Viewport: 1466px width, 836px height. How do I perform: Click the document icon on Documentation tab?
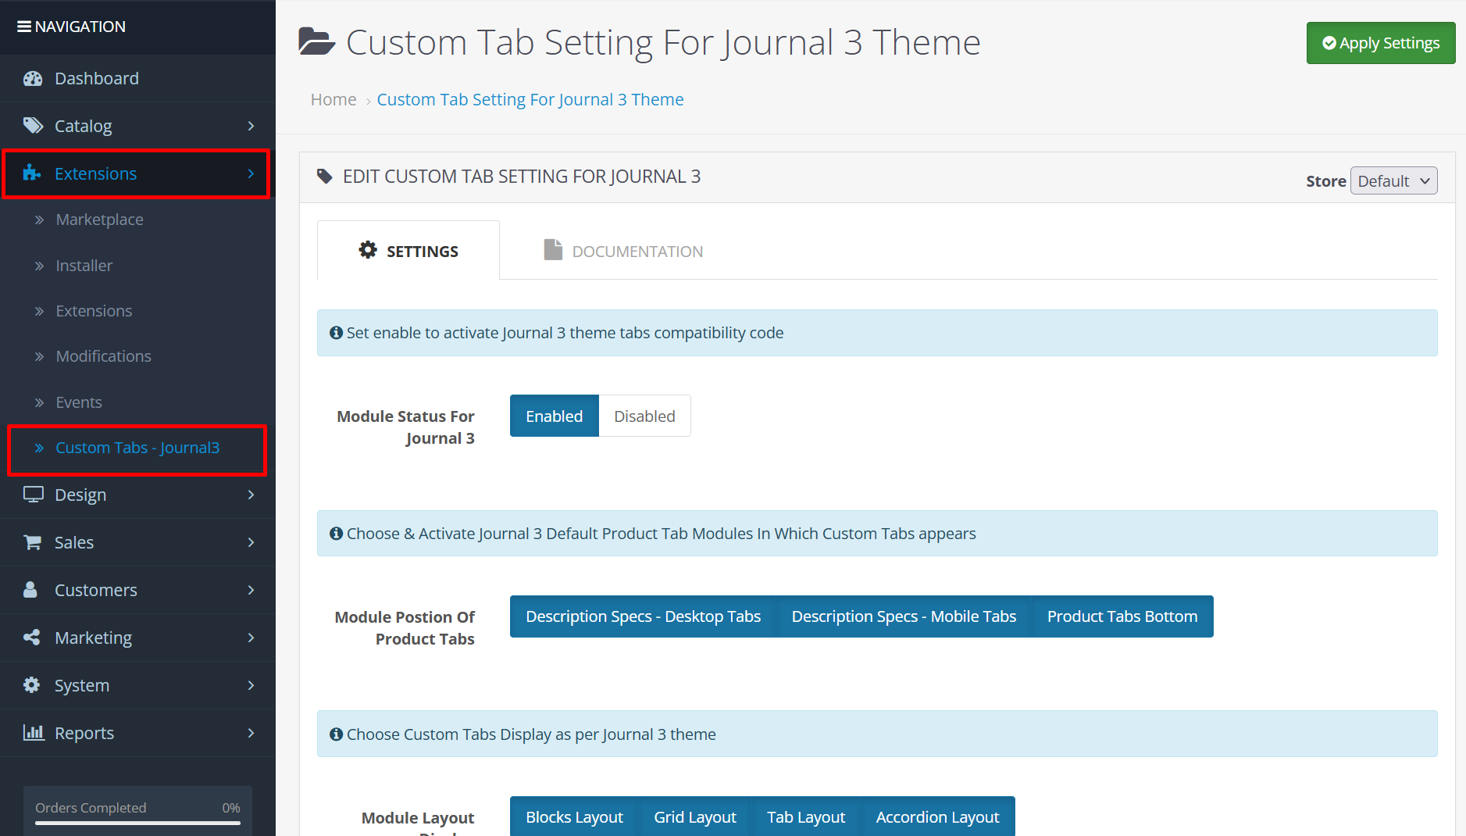(553, 250)
